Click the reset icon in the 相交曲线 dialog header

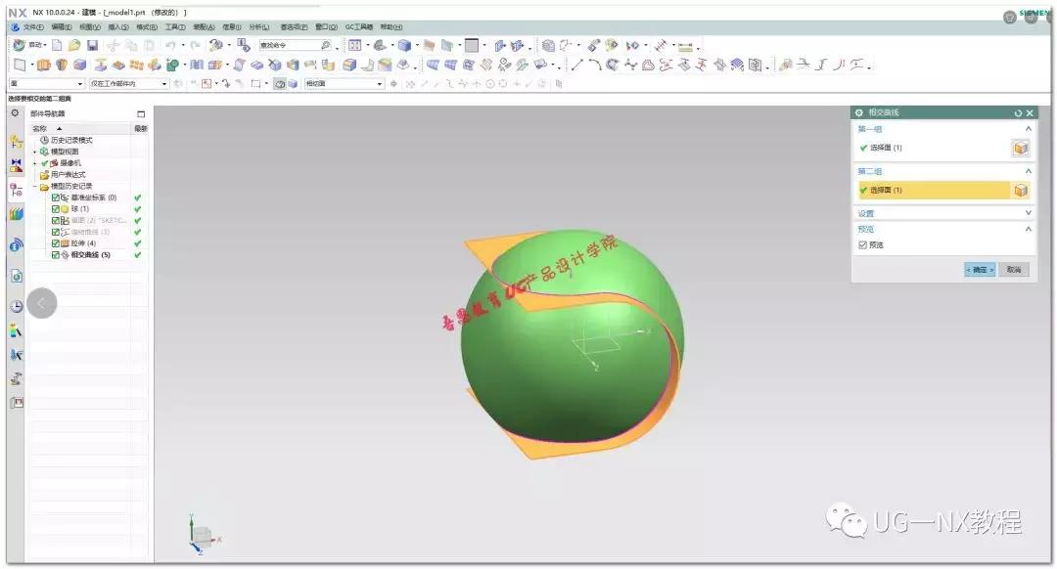(1018, 113)
